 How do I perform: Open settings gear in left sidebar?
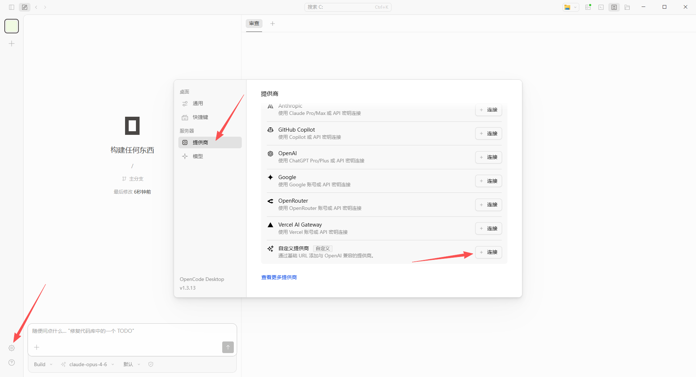12,348
